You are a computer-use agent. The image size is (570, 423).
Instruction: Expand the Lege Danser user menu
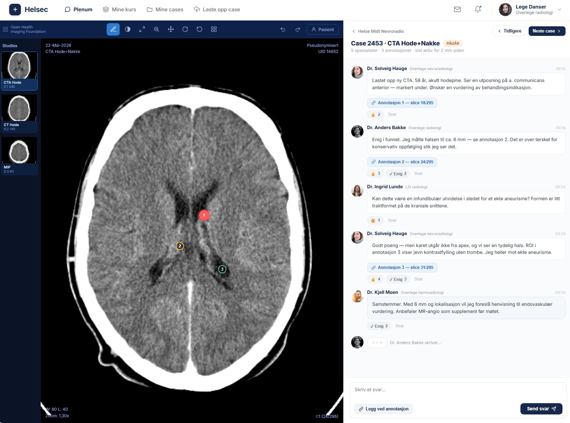tap(559, 10)
